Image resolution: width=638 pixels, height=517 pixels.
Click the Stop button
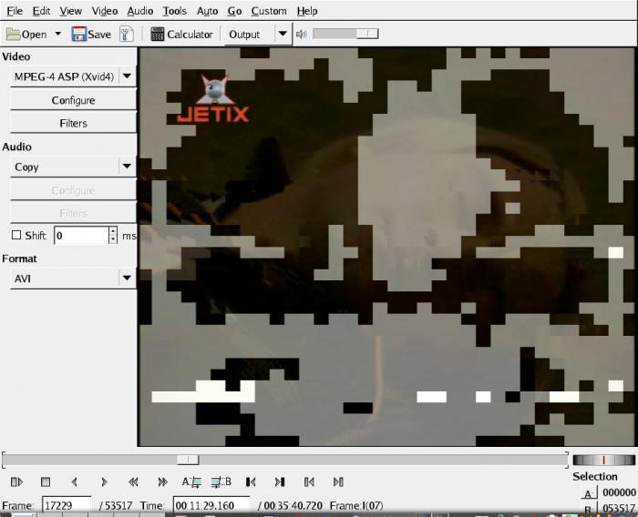[46, 482]
